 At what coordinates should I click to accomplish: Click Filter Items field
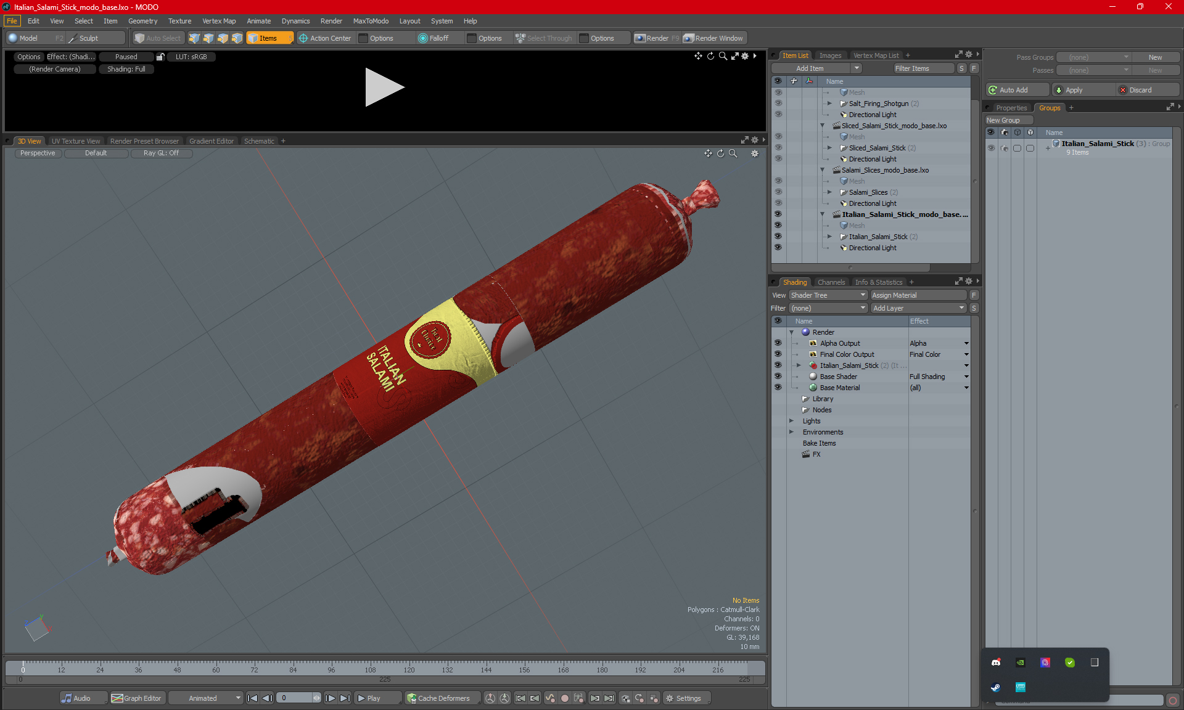(x=923, y=68)
